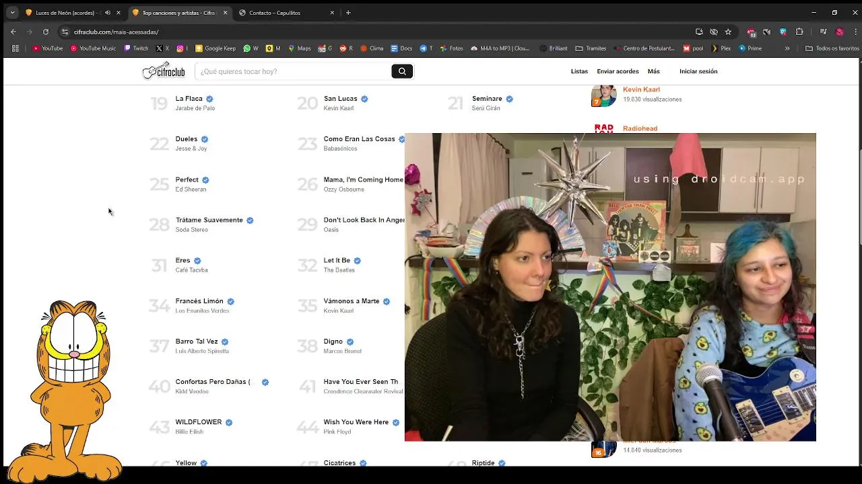The height and width of the screenshot is (484, 862).
Task: Open the YouTube bookmark
Action: coord(48,48)
